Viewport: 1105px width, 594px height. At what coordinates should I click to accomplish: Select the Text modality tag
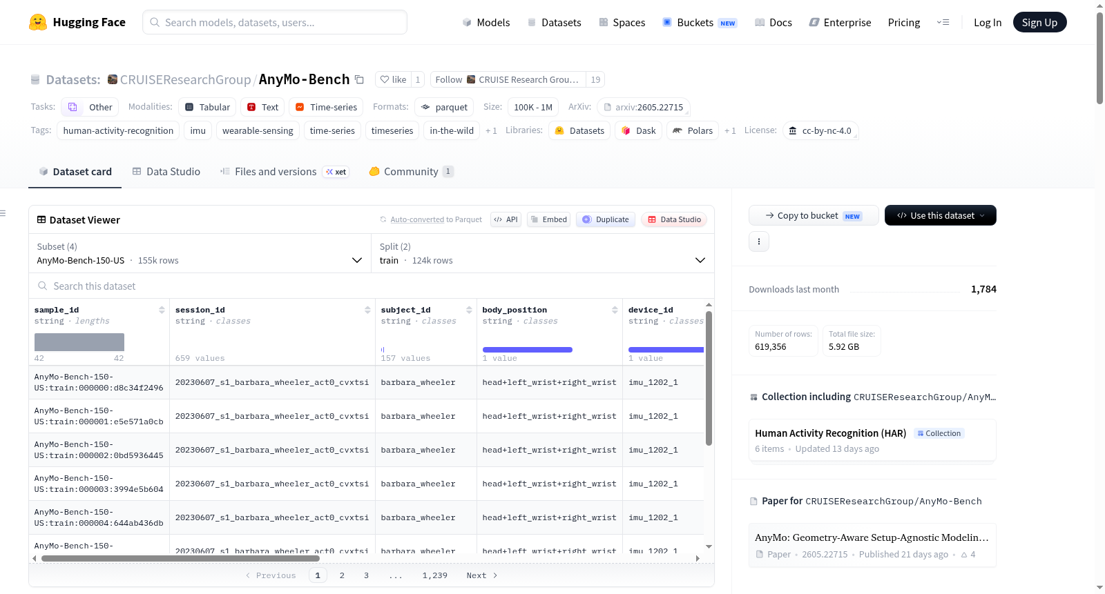point(262,107)
